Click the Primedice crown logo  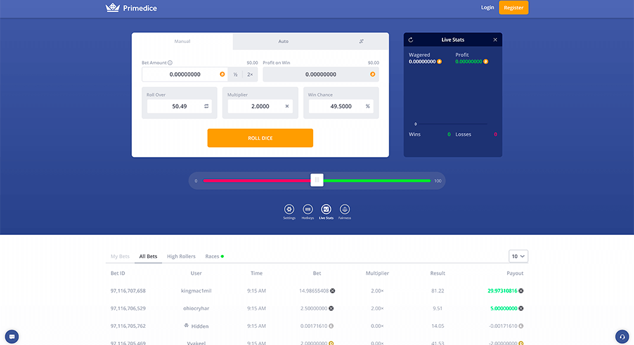click(x=112, y=8)
